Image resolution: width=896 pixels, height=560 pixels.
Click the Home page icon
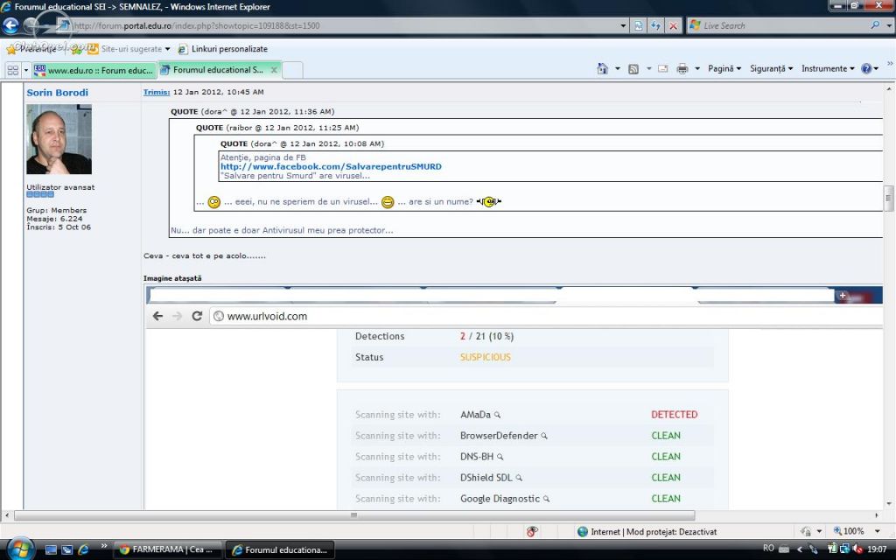point(602,68)
